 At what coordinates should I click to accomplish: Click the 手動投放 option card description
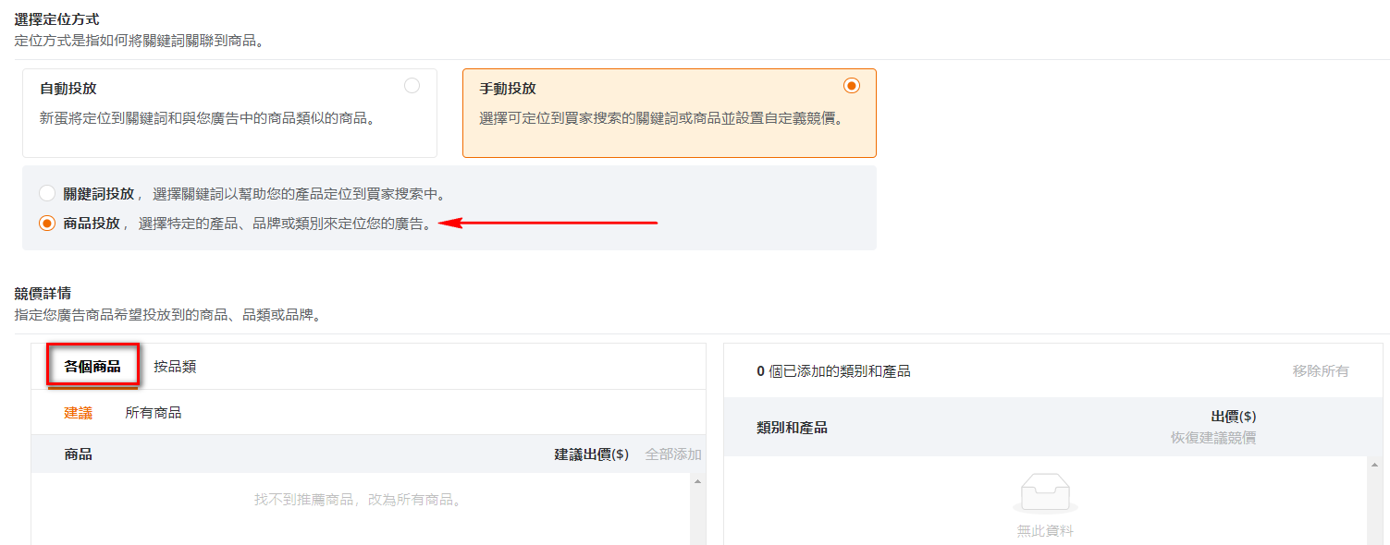pyautogui.click(x=661, y=118)
